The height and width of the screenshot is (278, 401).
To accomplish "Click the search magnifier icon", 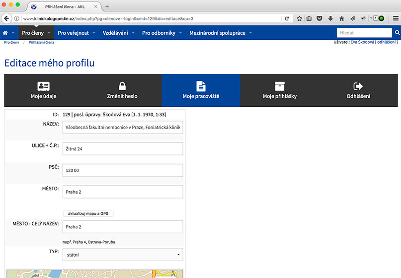I will [397, 33].
